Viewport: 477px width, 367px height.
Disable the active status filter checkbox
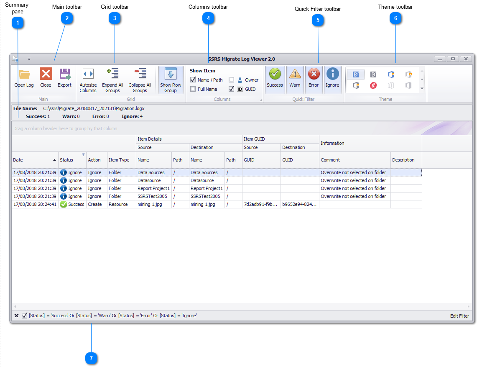24,316
